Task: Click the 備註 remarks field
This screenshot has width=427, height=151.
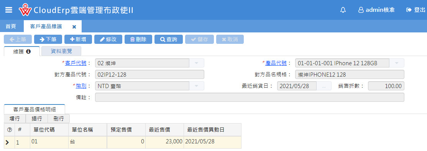Action: 250,97
